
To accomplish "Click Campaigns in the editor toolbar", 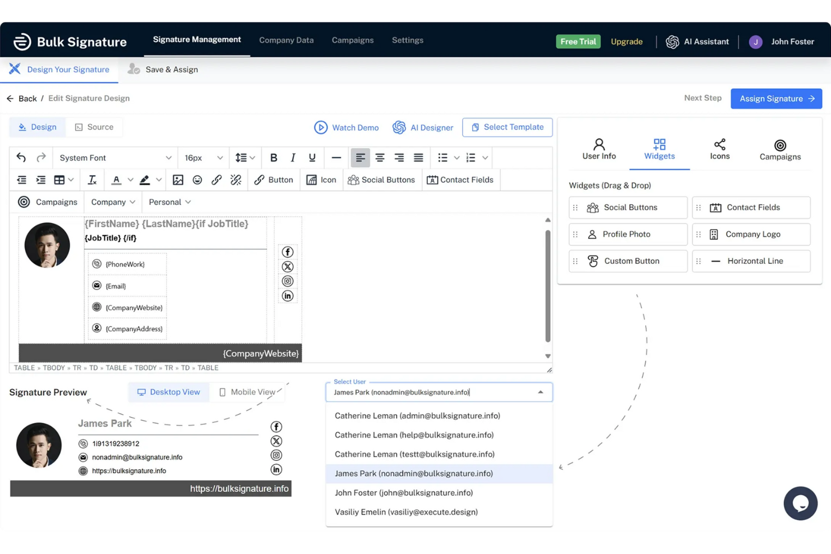I will tap(48, 202).
